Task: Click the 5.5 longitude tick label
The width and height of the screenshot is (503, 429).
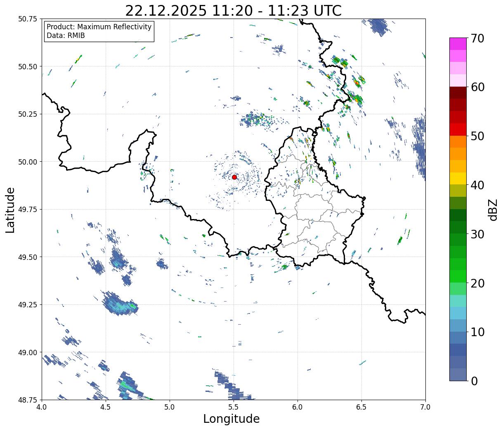Action: point(234,407)
